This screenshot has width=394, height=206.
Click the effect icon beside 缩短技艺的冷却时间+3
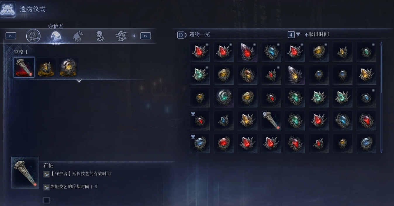(x=46, y=187)
